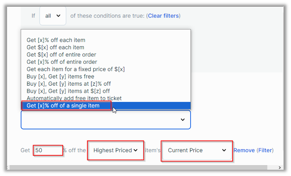Screen dimensions: 291x176
Task: Pick 'Buy [x], Get [y] items at $[z] off'
Action: point(68,91)
